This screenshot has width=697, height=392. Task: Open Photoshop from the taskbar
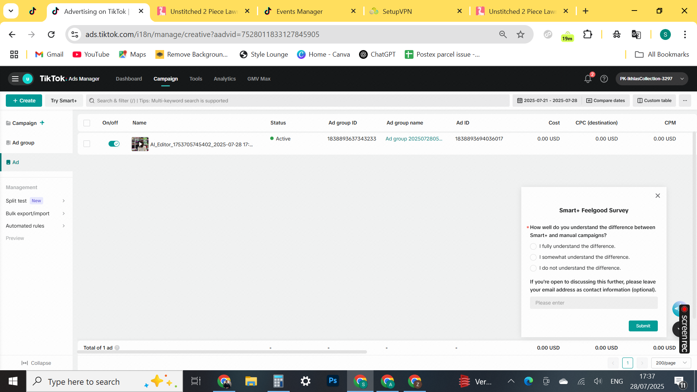(x=333, y=381)
